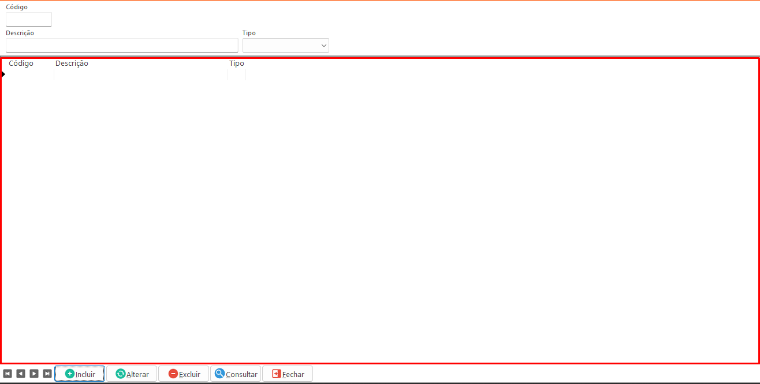Click the Alterar refresh-arrows icon
Screen dimensions: 760x384
coord(121,374)
